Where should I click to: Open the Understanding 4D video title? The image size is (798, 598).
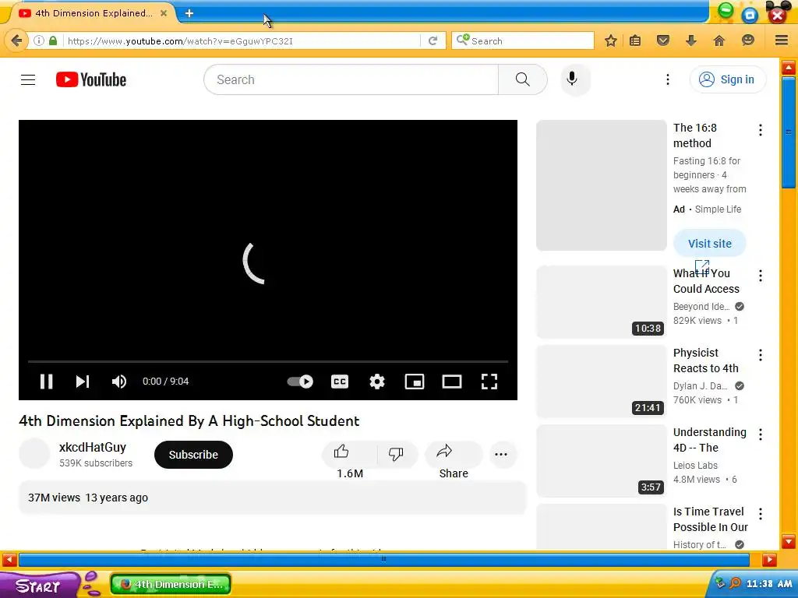click(709, 440)
